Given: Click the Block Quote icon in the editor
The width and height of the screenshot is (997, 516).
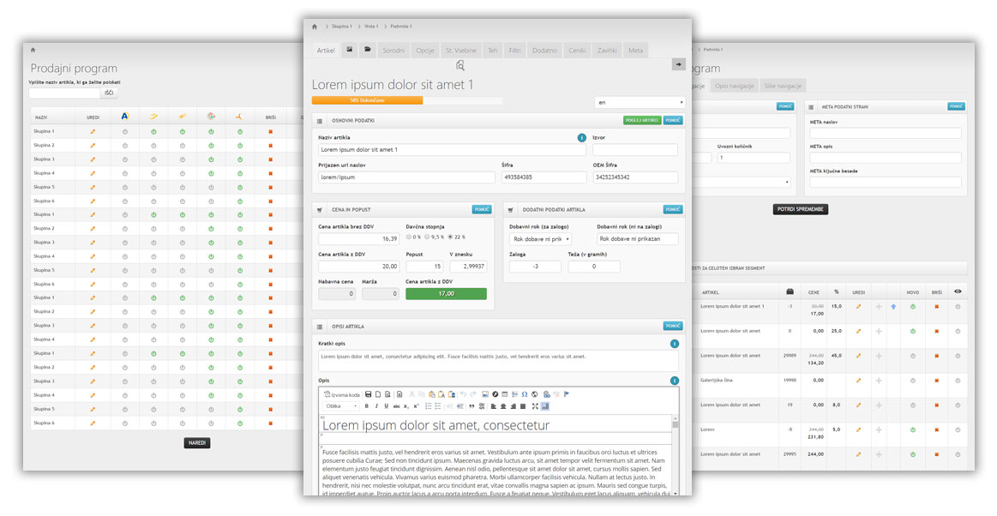Looking at the screenshot, I should point(471,406).
